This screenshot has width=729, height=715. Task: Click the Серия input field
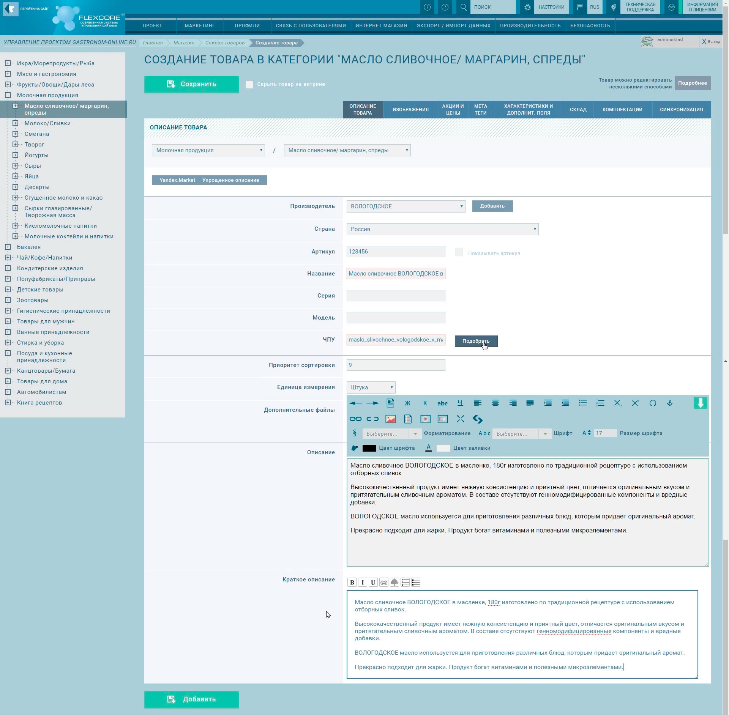tap(396, 296)
